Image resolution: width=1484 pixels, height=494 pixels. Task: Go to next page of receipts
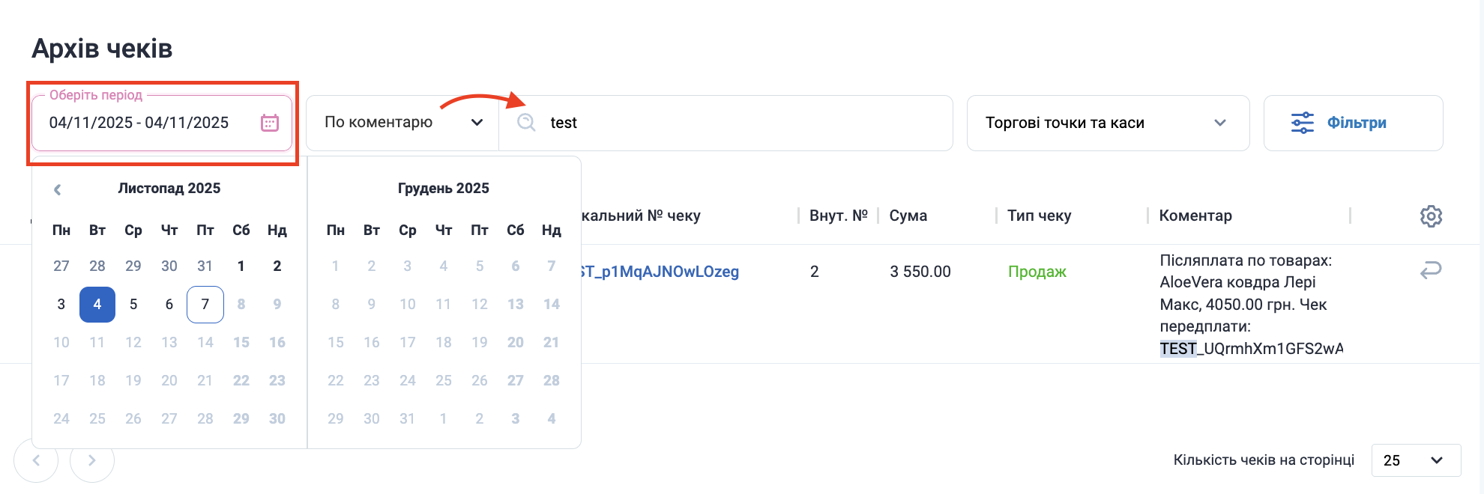click(92, 460)
